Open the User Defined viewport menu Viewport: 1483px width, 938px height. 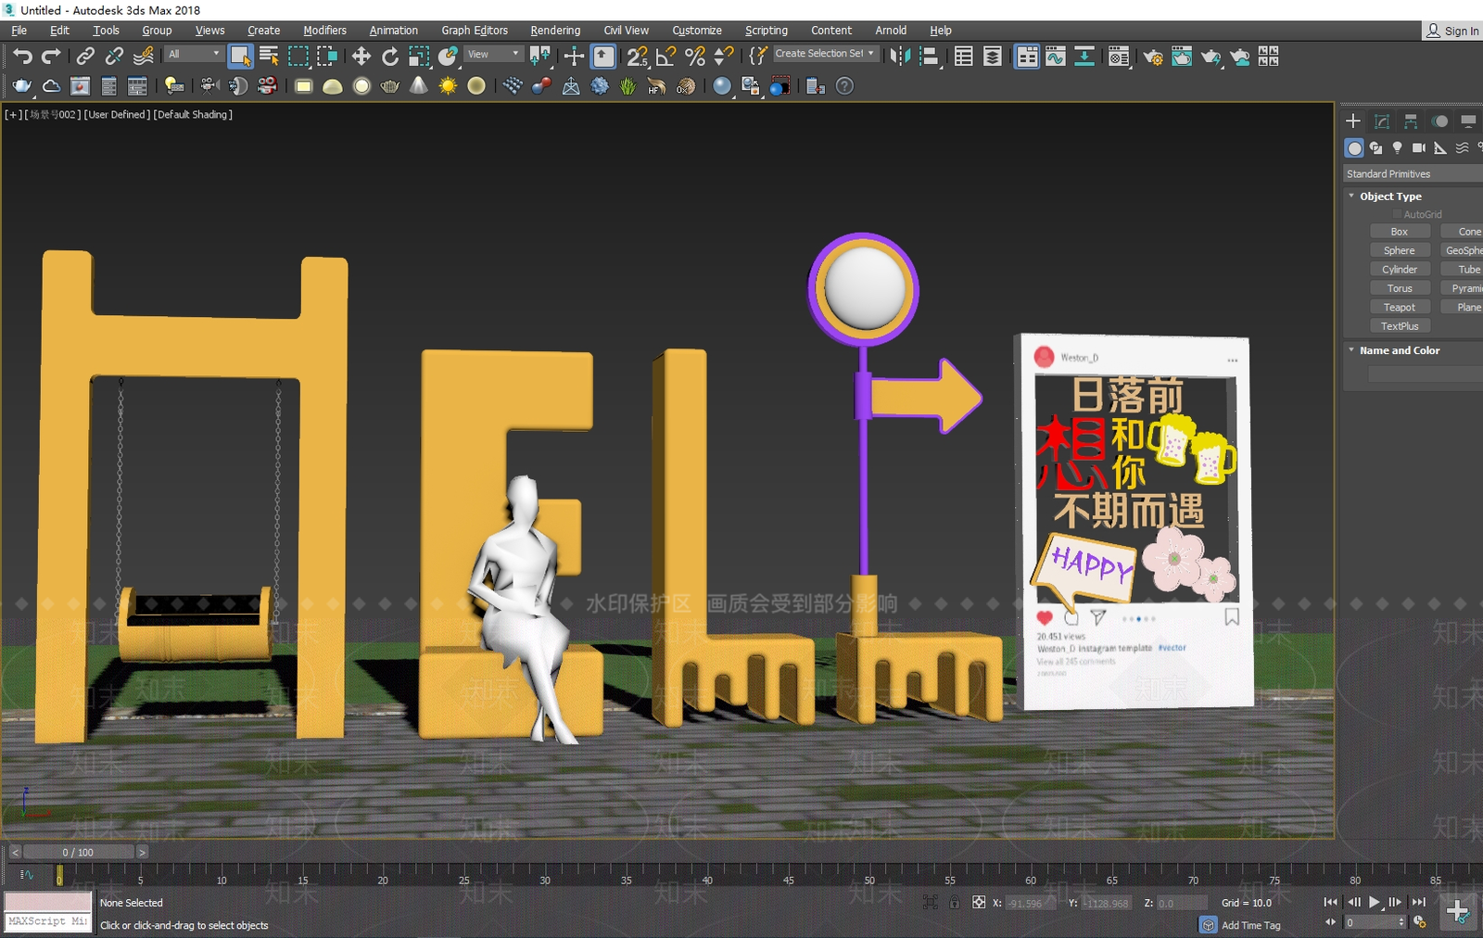click(117, 115)
